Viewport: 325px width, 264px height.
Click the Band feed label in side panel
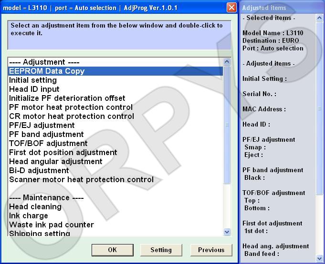pos(262,254)
